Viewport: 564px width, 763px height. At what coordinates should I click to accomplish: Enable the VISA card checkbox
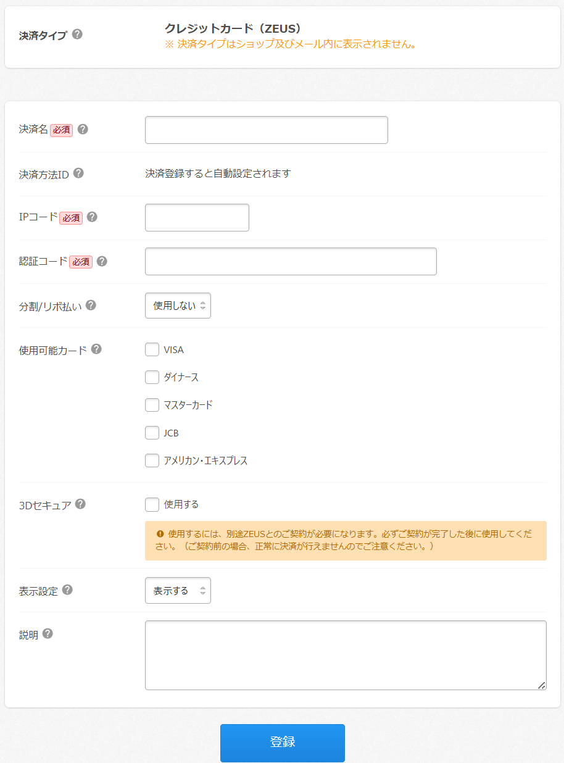pos(152,349)
